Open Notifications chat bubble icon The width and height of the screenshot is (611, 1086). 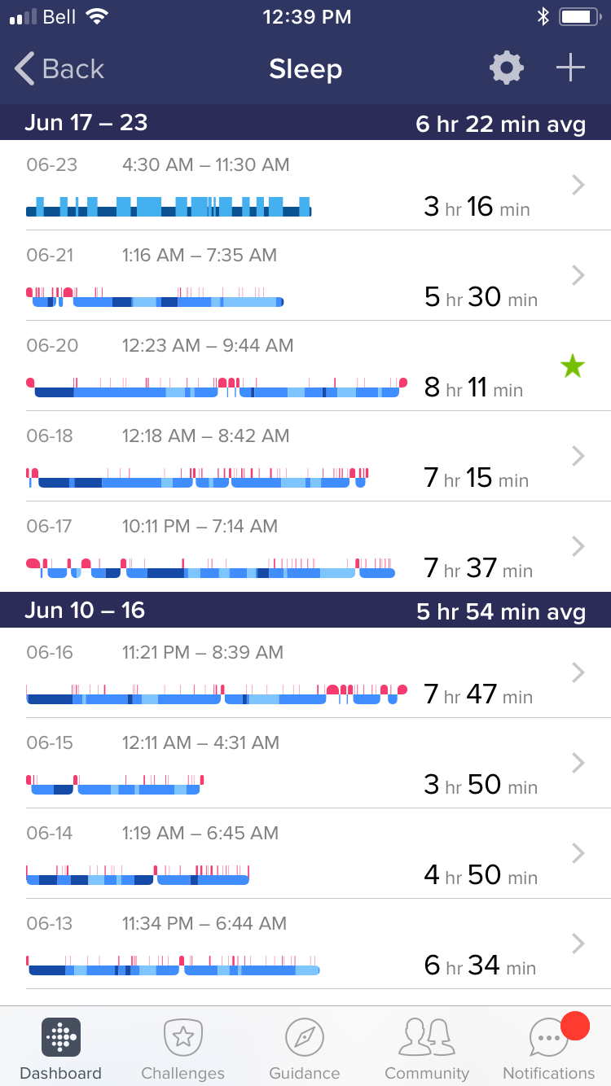click(548, 1039)
